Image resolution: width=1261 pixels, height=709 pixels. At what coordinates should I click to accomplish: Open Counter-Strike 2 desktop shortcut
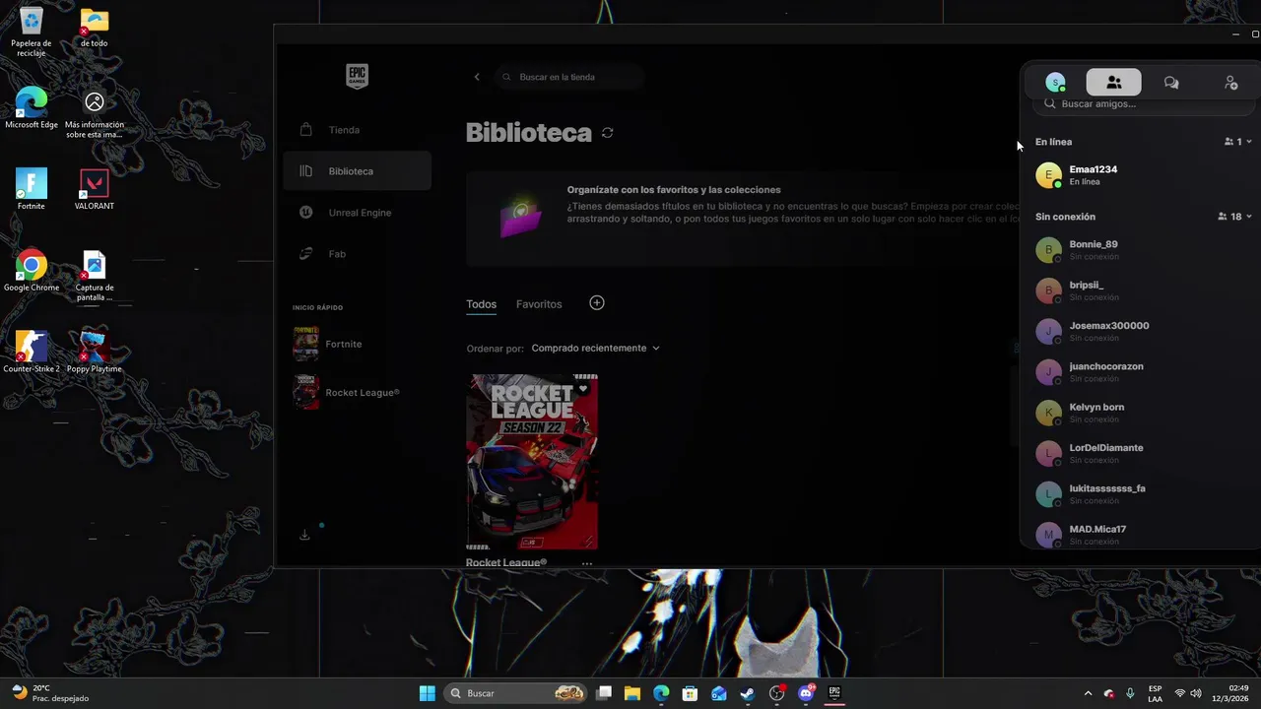click(x=32, y=353)
